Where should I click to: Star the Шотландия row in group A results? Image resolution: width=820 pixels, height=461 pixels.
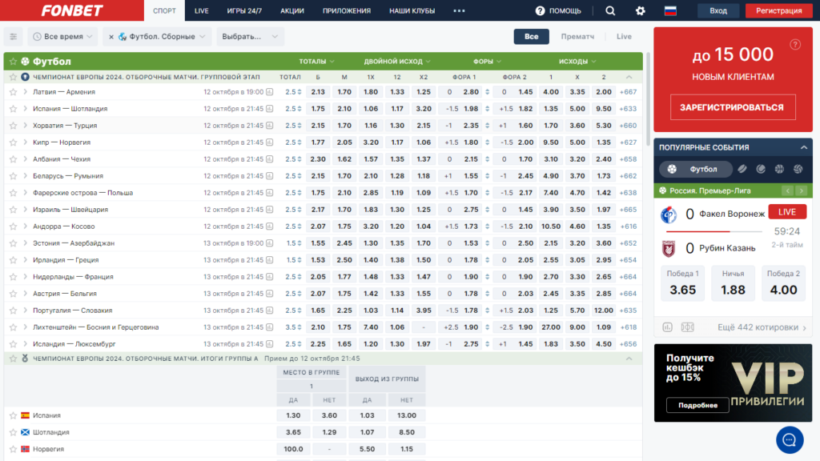(13, 432)
